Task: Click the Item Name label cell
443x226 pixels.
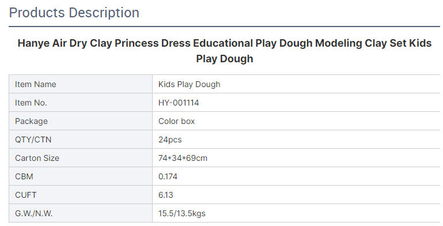Action: tap(81, 84)
